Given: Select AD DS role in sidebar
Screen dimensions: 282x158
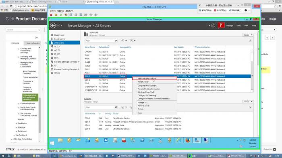Looking at the screenshot, I should click(x=57, y=50).
